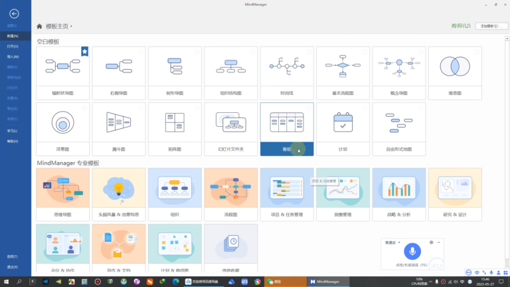
Task: Open the voice widget settings gear
Action: coord(431,242)
